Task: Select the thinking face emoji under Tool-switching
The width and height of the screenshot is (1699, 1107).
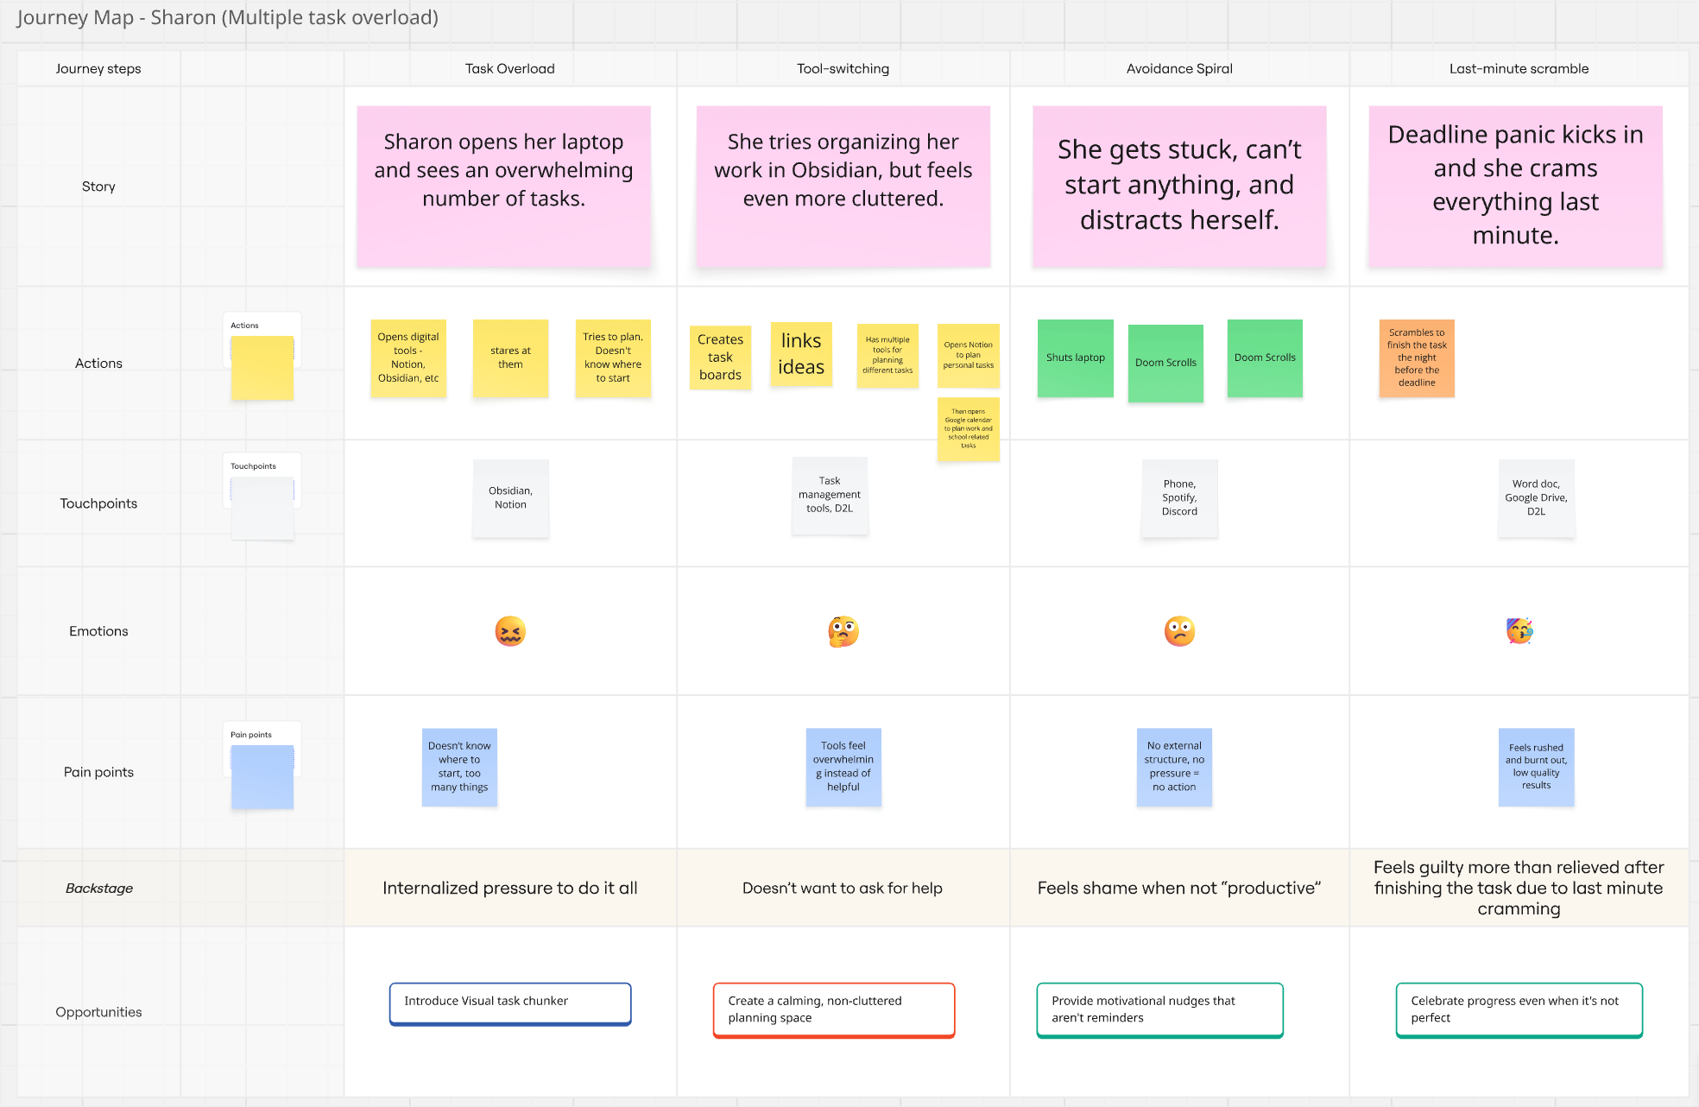Action: pyautogui.click(x=843, y=631)
